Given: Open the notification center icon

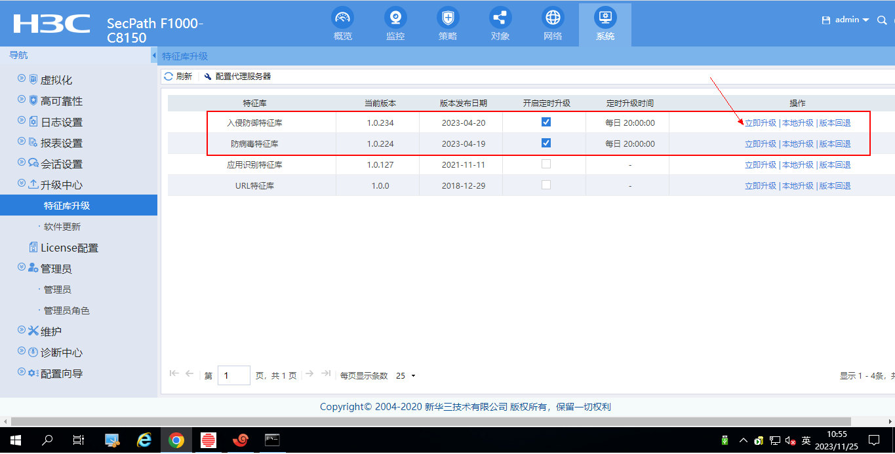Looking at the screenshot, I should 874,440.
